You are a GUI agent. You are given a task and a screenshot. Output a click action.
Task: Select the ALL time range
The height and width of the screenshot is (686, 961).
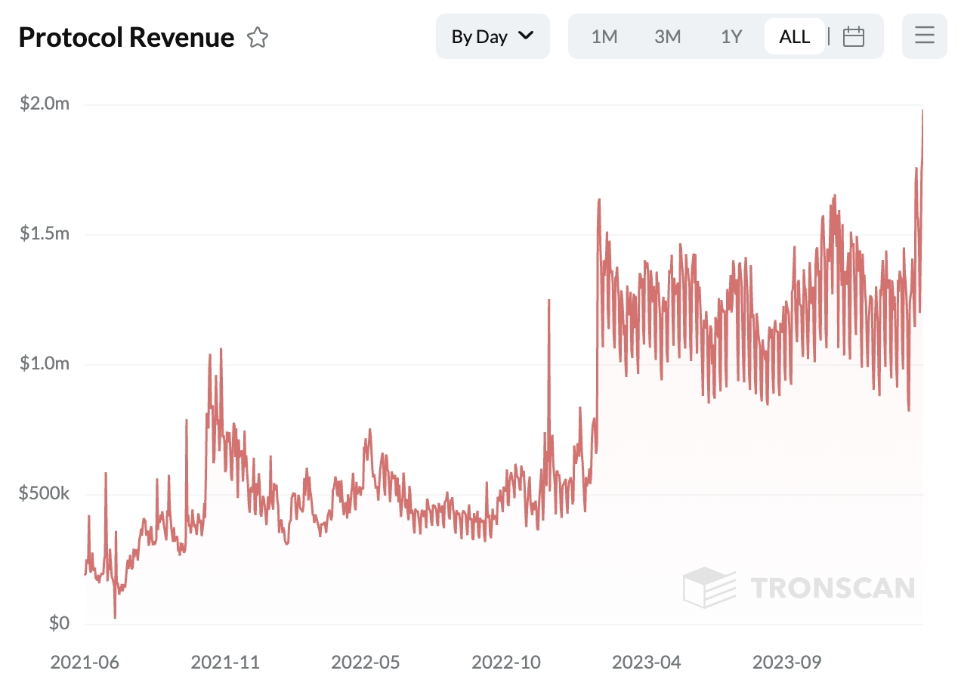pyautogui.click(x=795, y=36)
